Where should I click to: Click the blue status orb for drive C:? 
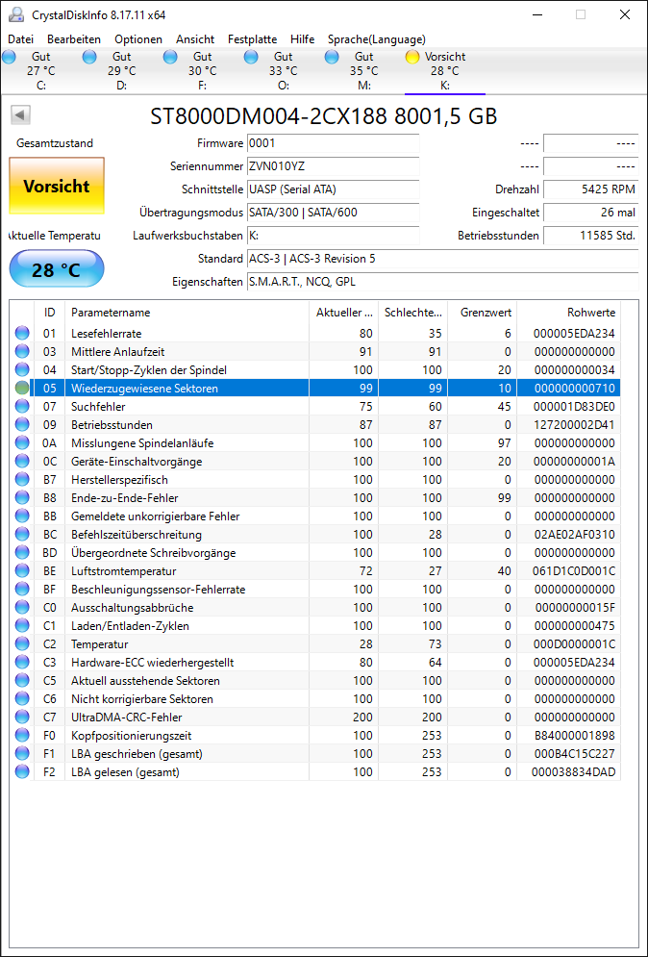pyautogui.click(x=10, y=57)
